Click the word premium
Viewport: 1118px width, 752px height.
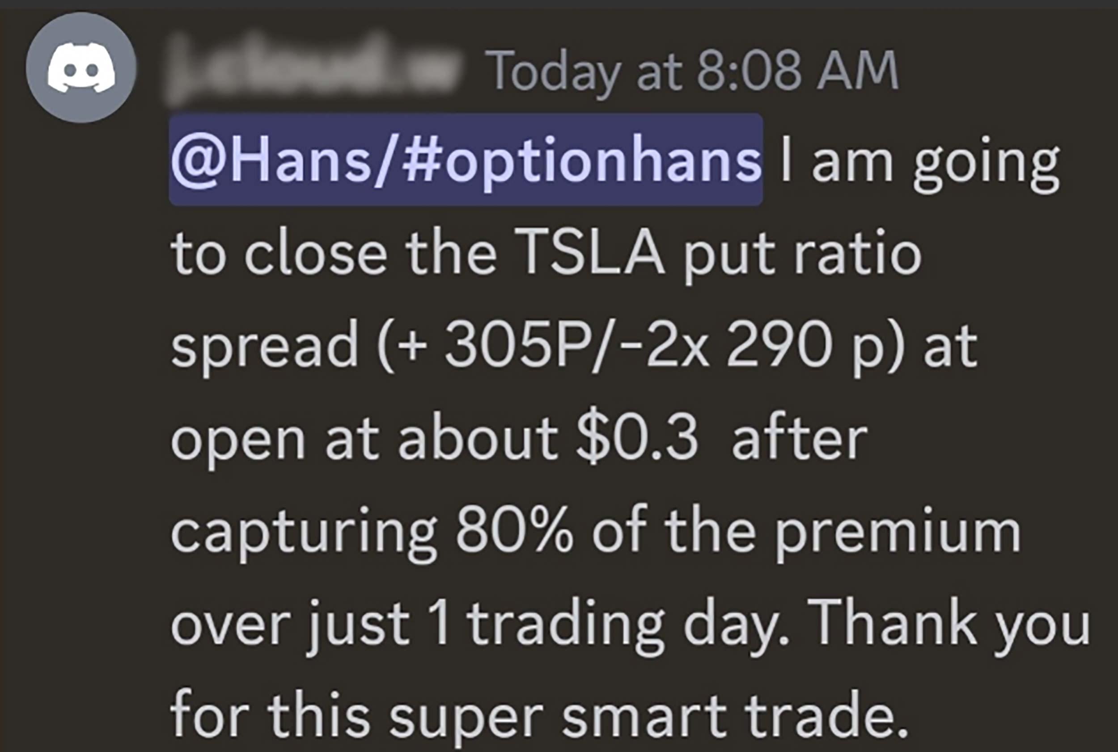coord(898,535)
